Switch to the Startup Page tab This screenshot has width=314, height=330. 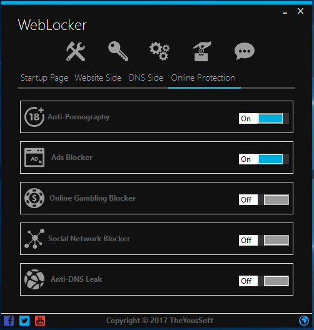(44, 78)
